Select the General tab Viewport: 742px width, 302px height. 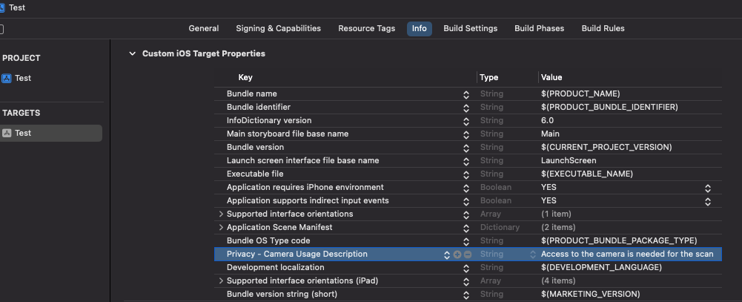tap(204, 29)
